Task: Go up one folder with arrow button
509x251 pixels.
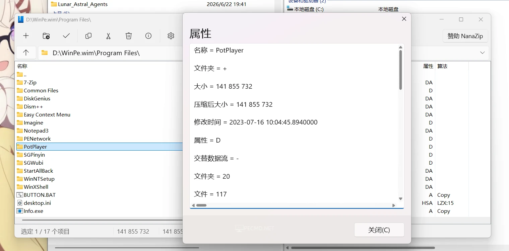Action: coord(26,53)
